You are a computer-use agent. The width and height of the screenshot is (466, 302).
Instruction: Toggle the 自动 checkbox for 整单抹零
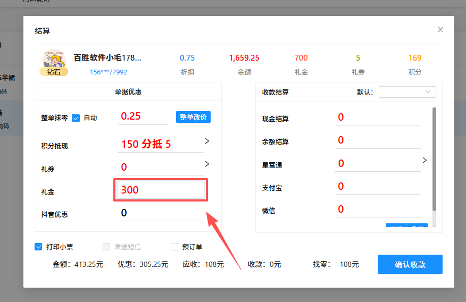coord(76,118)
